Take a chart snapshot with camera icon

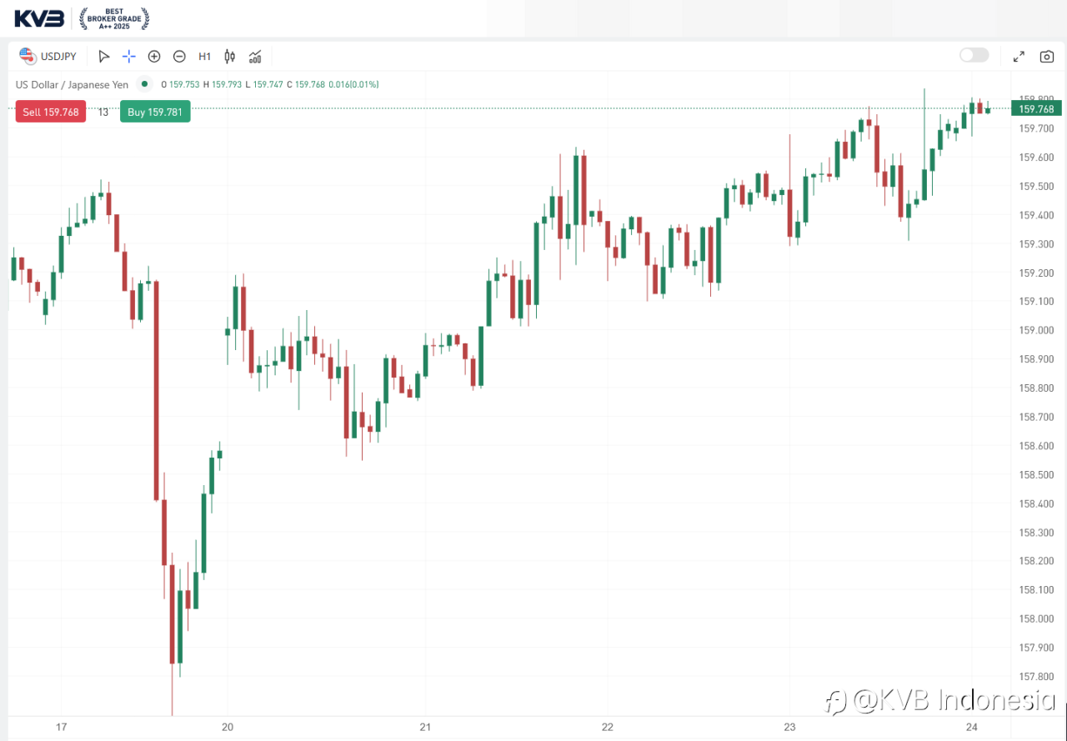point(1046,57)
